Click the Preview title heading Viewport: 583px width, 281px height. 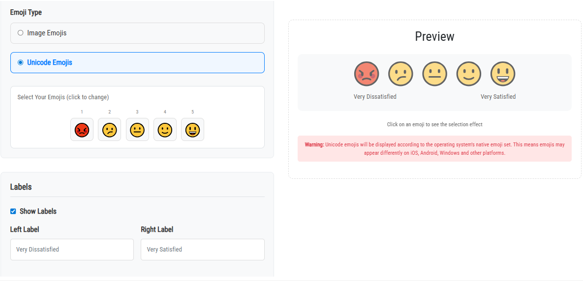click(434, 37)
